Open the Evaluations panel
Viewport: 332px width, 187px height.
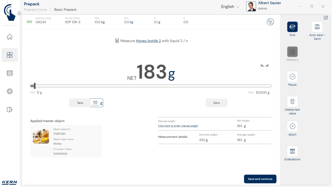click(x=292, y=151)
